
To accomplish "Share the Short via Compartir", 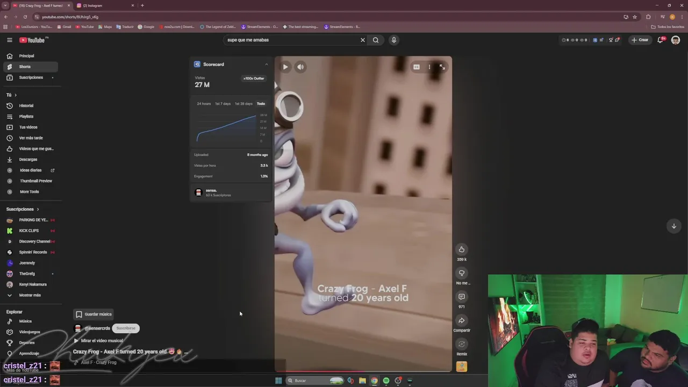I will point(462,320).
